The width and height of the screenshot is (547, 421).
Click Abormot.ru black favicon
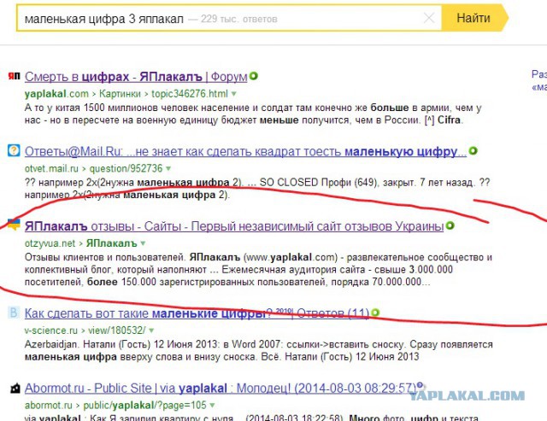tap(15, 388)
